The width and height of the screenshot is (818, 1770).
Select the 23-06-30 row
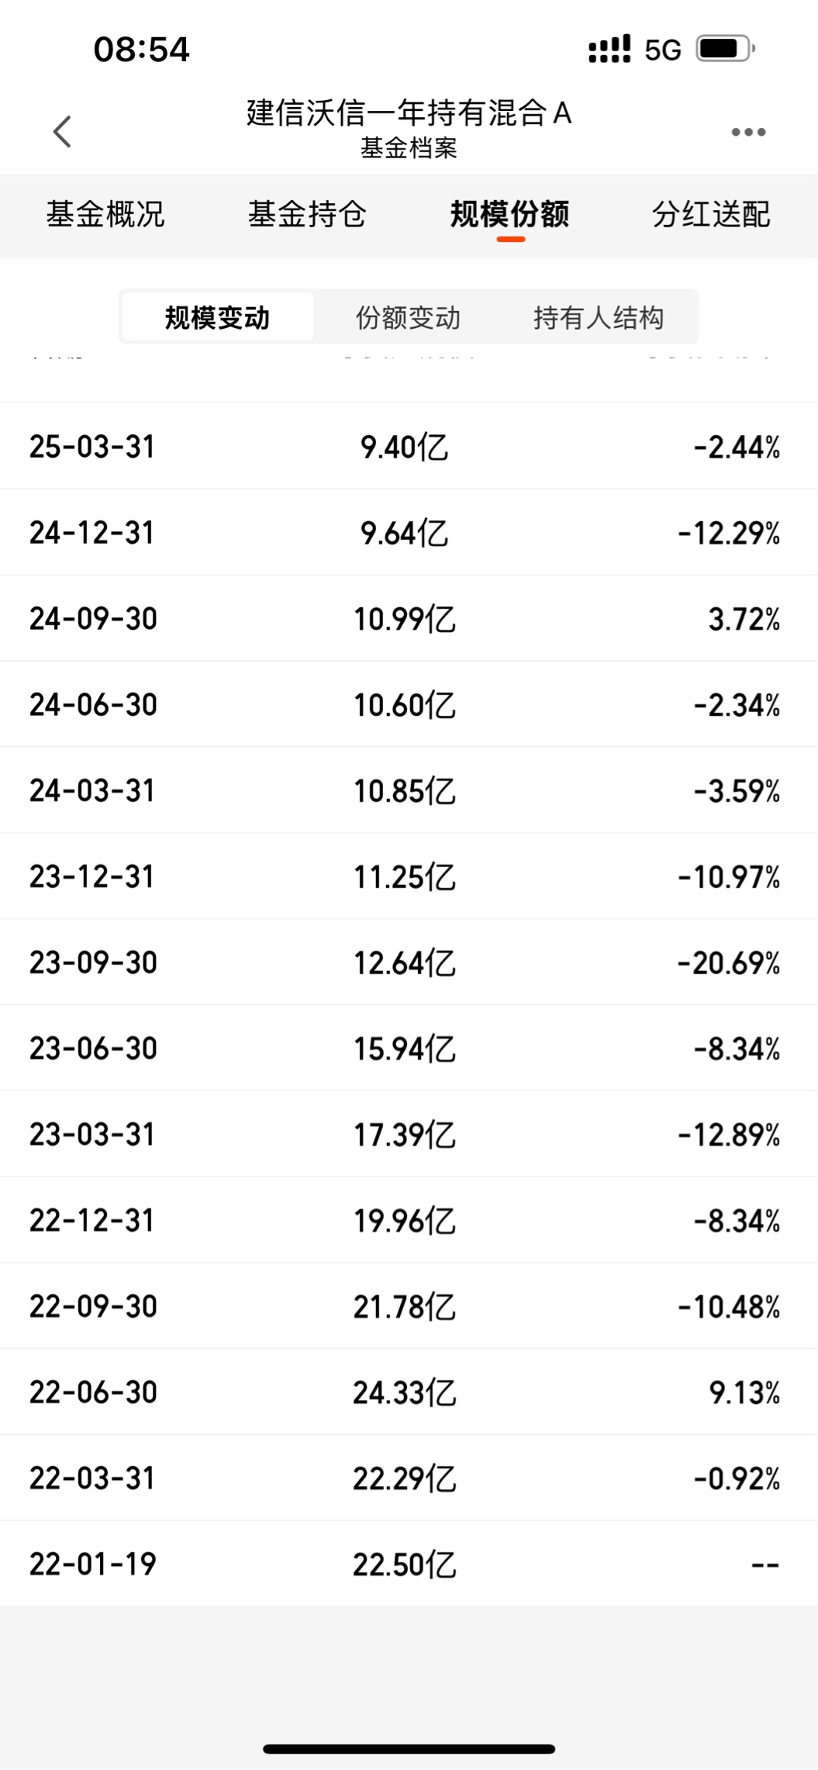click(409, 1049)
